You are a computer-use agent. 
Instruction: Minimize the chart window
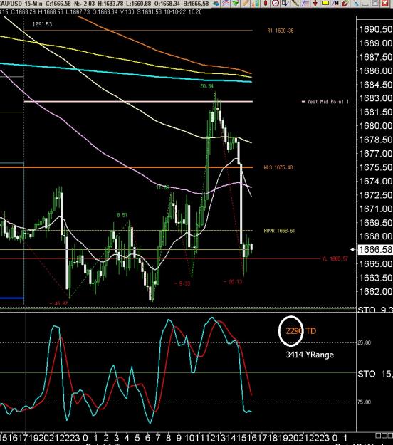click(x=365, y=3)
